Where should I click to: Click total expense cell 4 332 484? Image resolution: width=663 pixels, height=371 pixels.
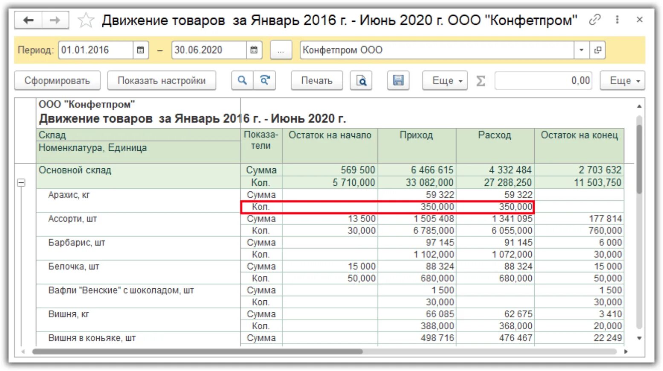[x=495, y=170]
